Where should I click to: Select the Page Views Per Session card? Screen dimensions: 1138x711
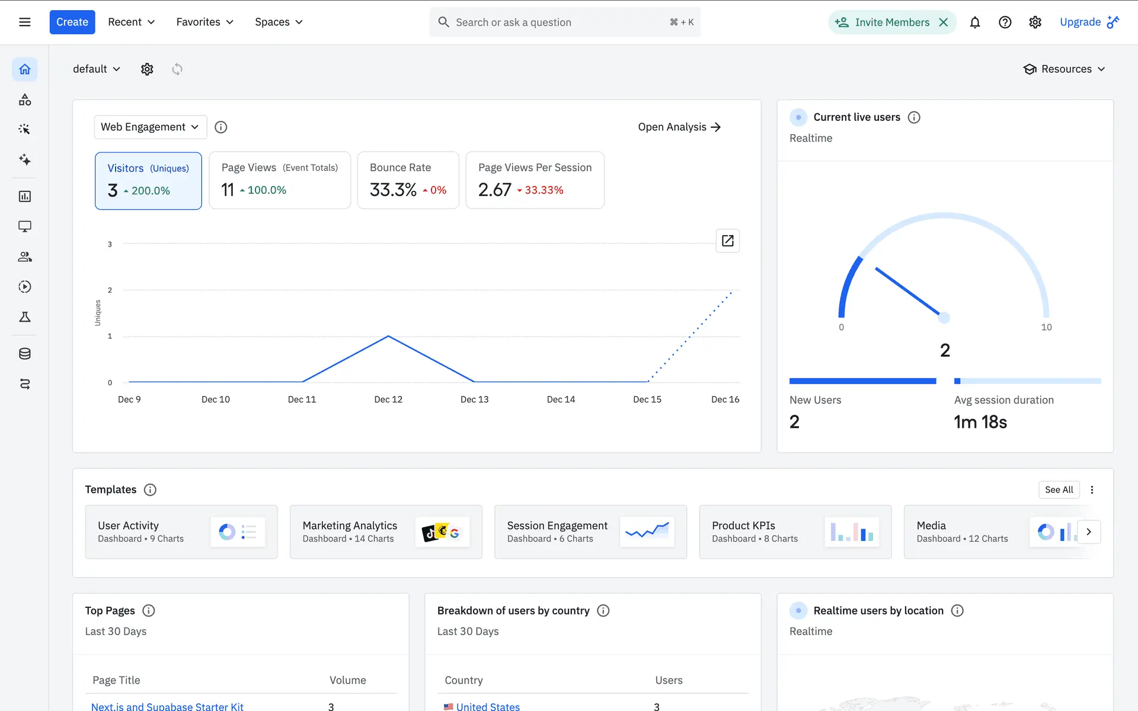[x=535, y=180]
